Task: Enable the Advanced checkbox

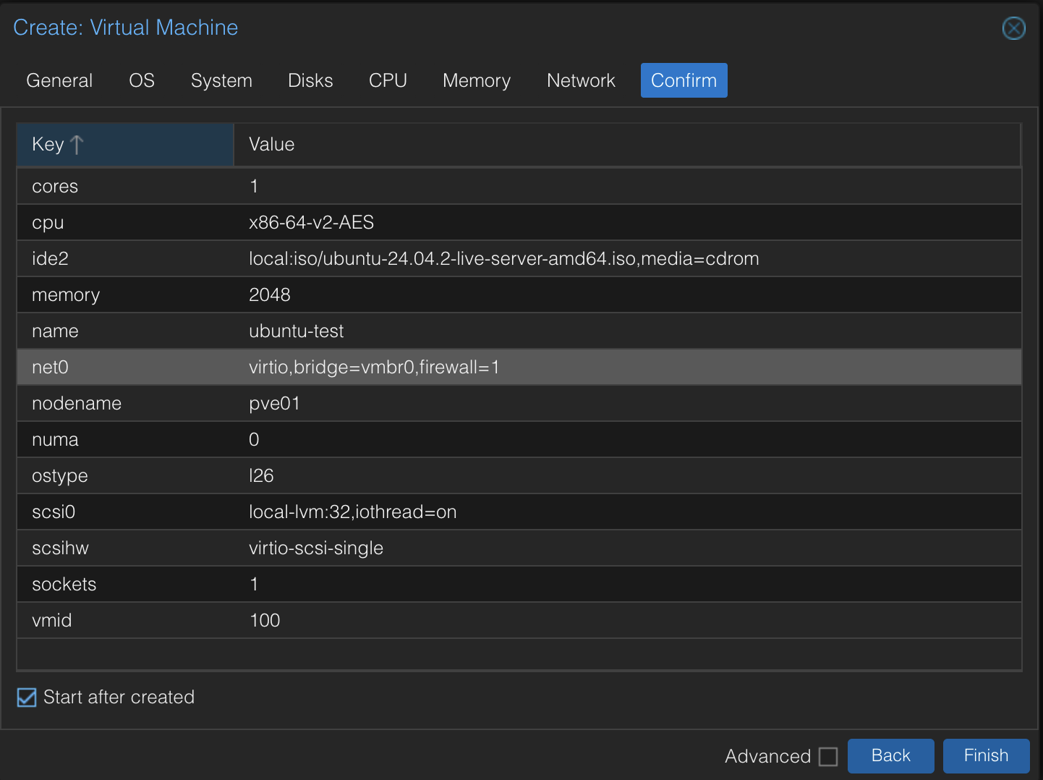Action: (x=828, y=757)
